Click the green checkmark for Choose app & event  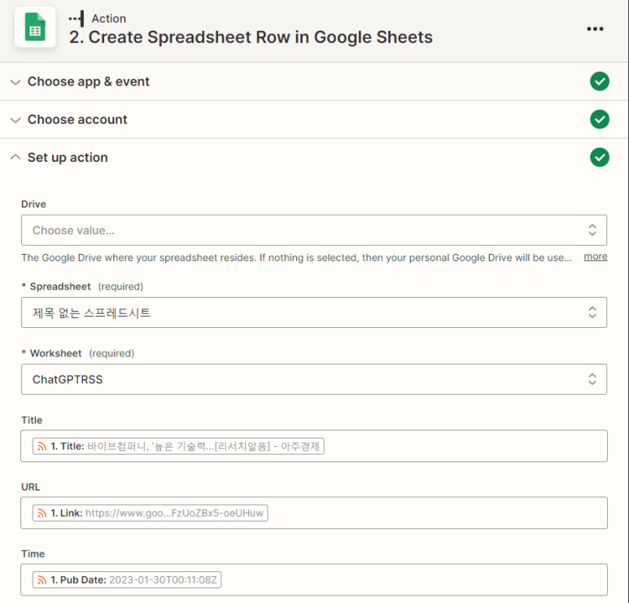[600, 81]
